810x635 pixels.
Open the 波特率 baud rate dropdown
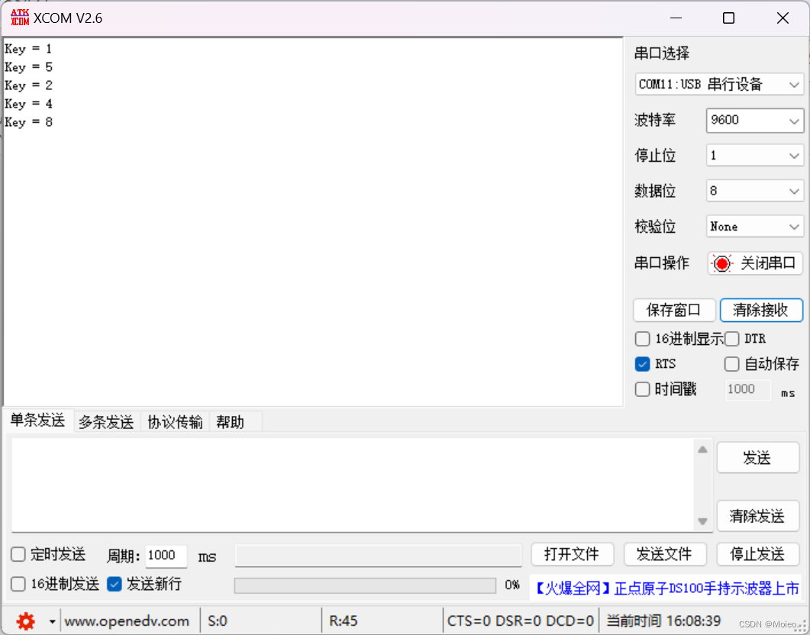(x=754, y=121)
